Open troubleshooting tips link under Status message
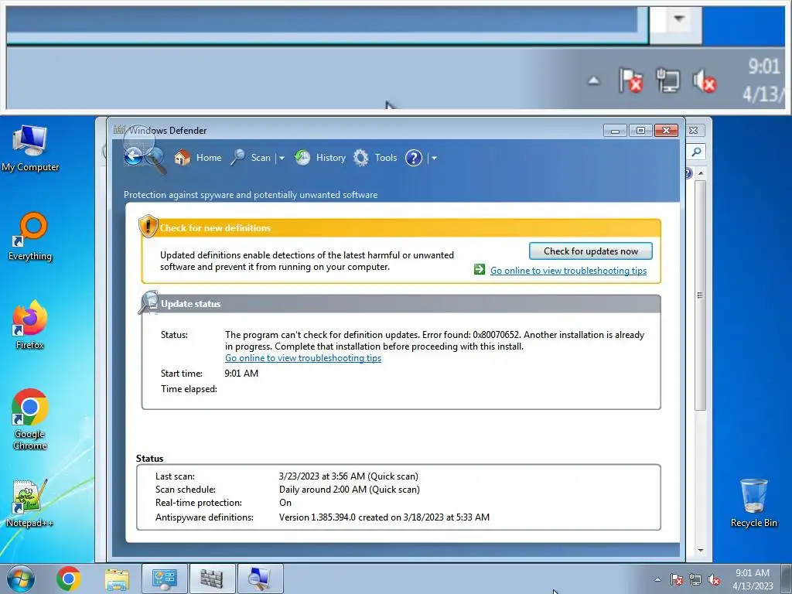This screenshot has width=792, height=594. [303, 357]
